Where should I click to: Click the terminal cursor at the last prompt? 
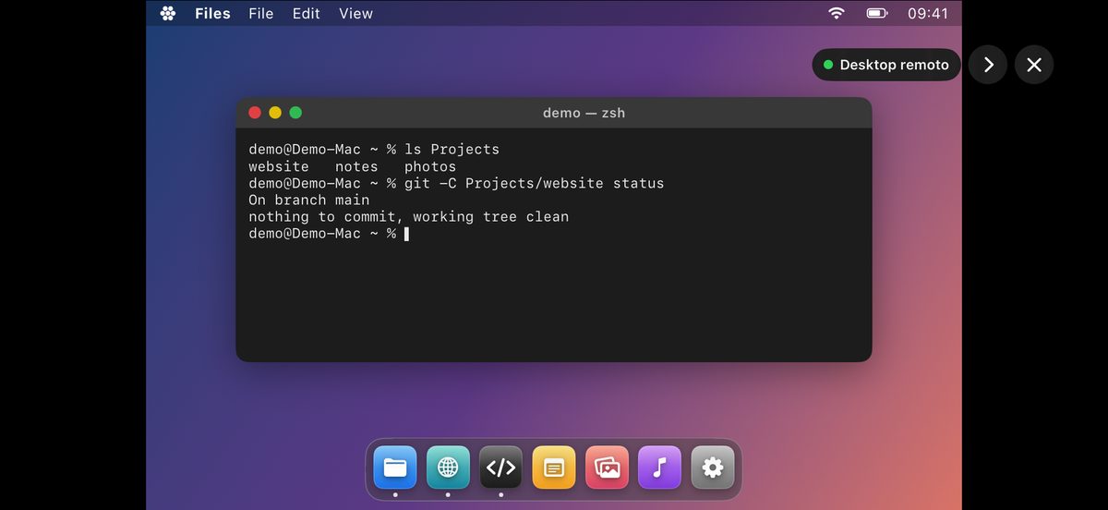click(406, 234)
